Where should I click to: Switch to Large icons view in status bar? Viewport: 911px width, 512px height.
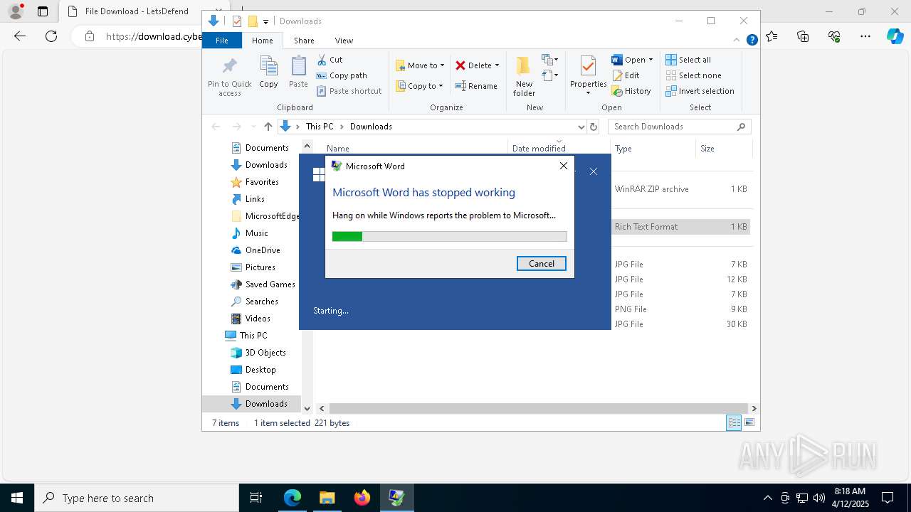tap(749, 423)
